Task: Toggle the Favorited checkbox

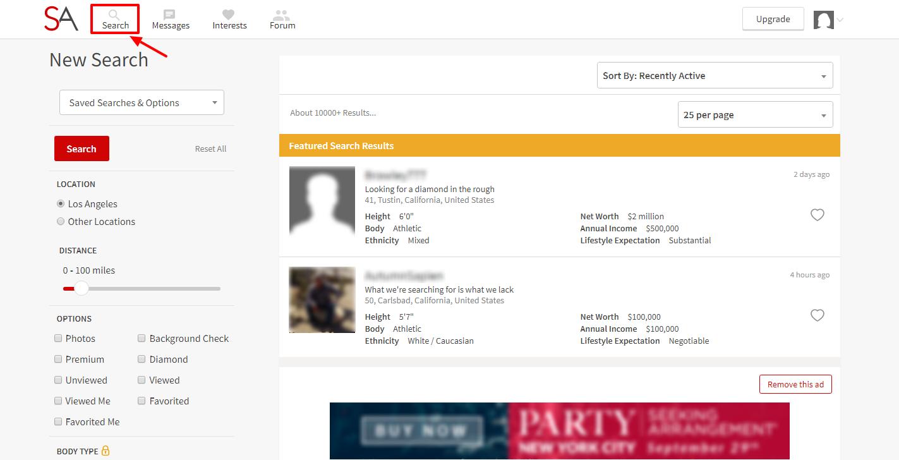Action: click(142, 401)
